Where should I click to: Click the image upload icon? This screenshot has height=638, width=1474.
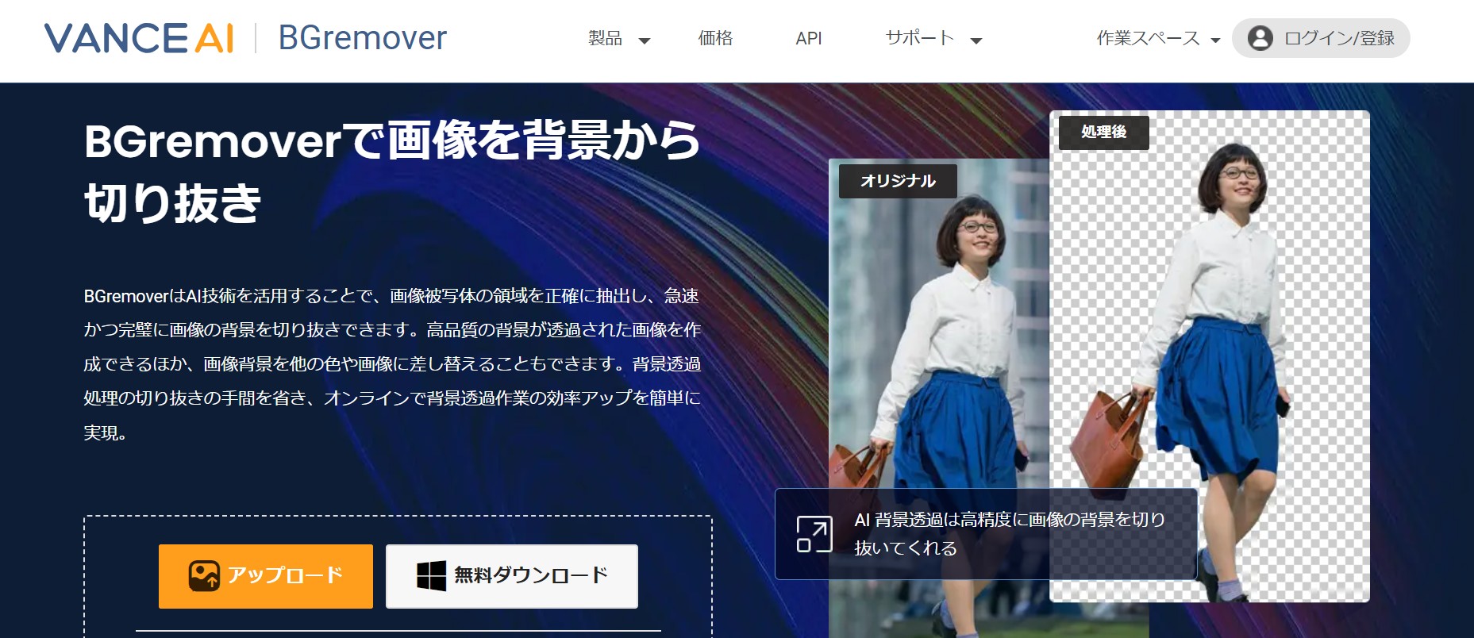point(204,576)
